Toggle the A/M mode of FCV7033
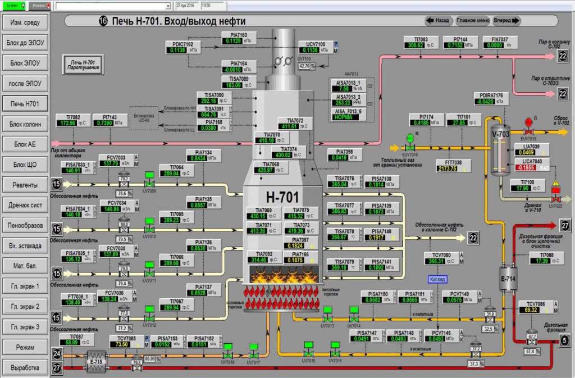575x378 pixels. click(136, 161)
